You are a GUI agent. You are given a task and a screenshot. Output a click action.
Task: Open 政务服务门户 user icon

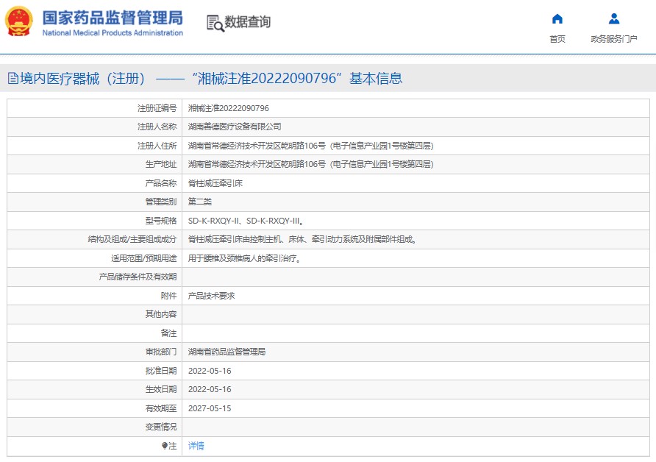[x=614, y=19]
